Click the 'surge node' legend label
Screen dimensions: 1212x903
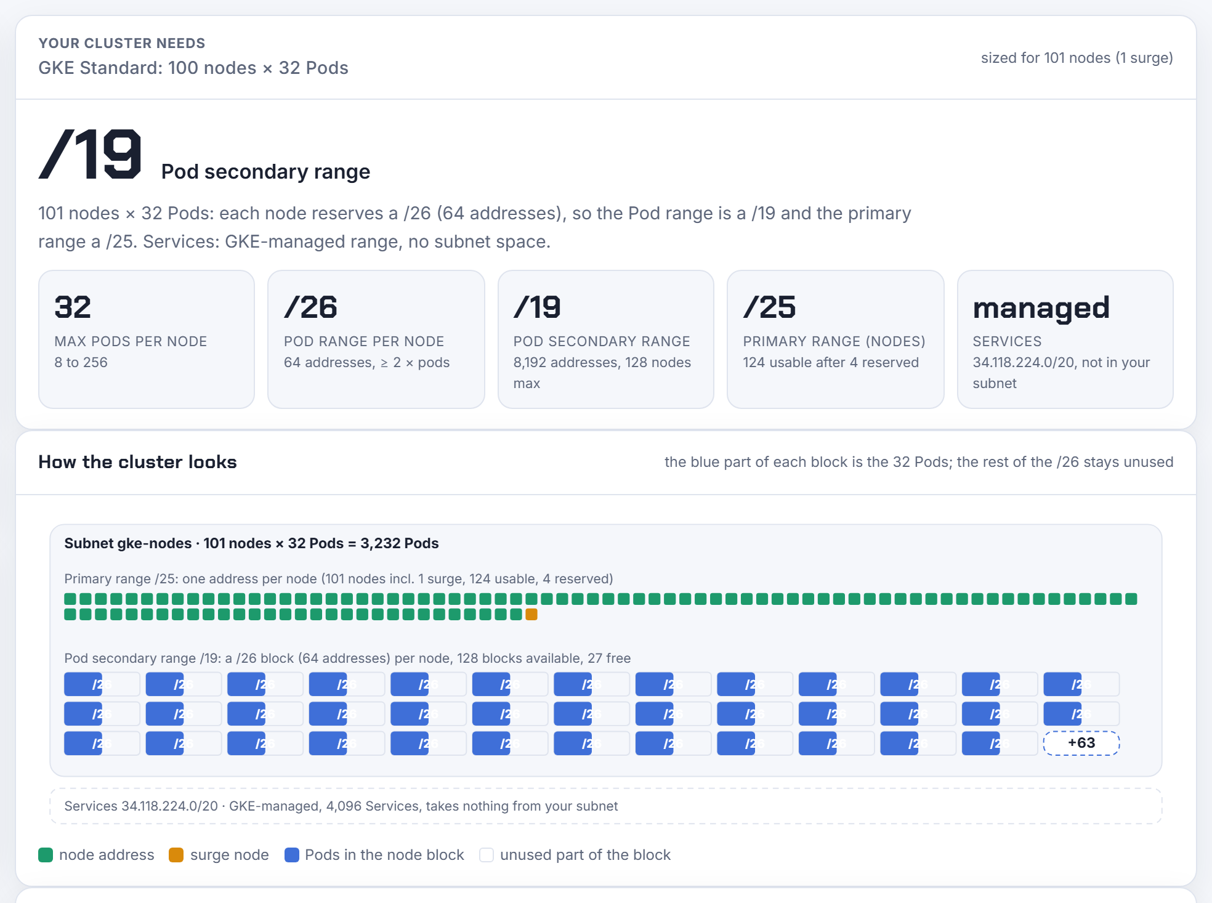pyautogui.click(x=229, y=855)
